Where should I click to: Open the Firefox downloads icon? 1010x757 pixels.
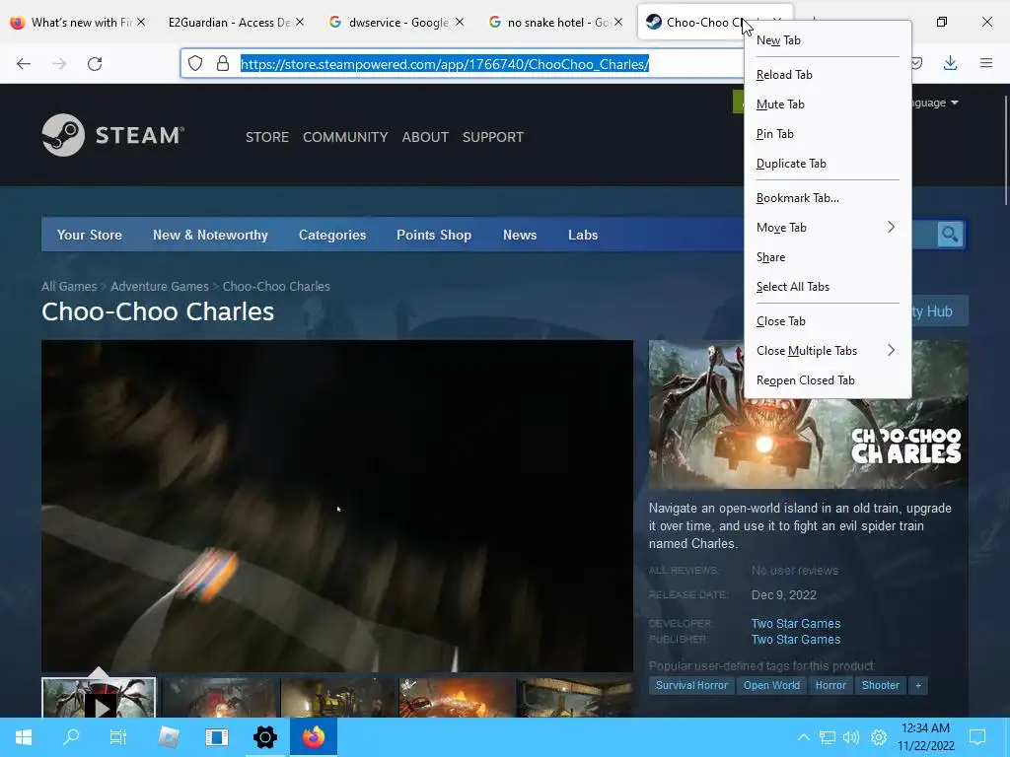950,63
